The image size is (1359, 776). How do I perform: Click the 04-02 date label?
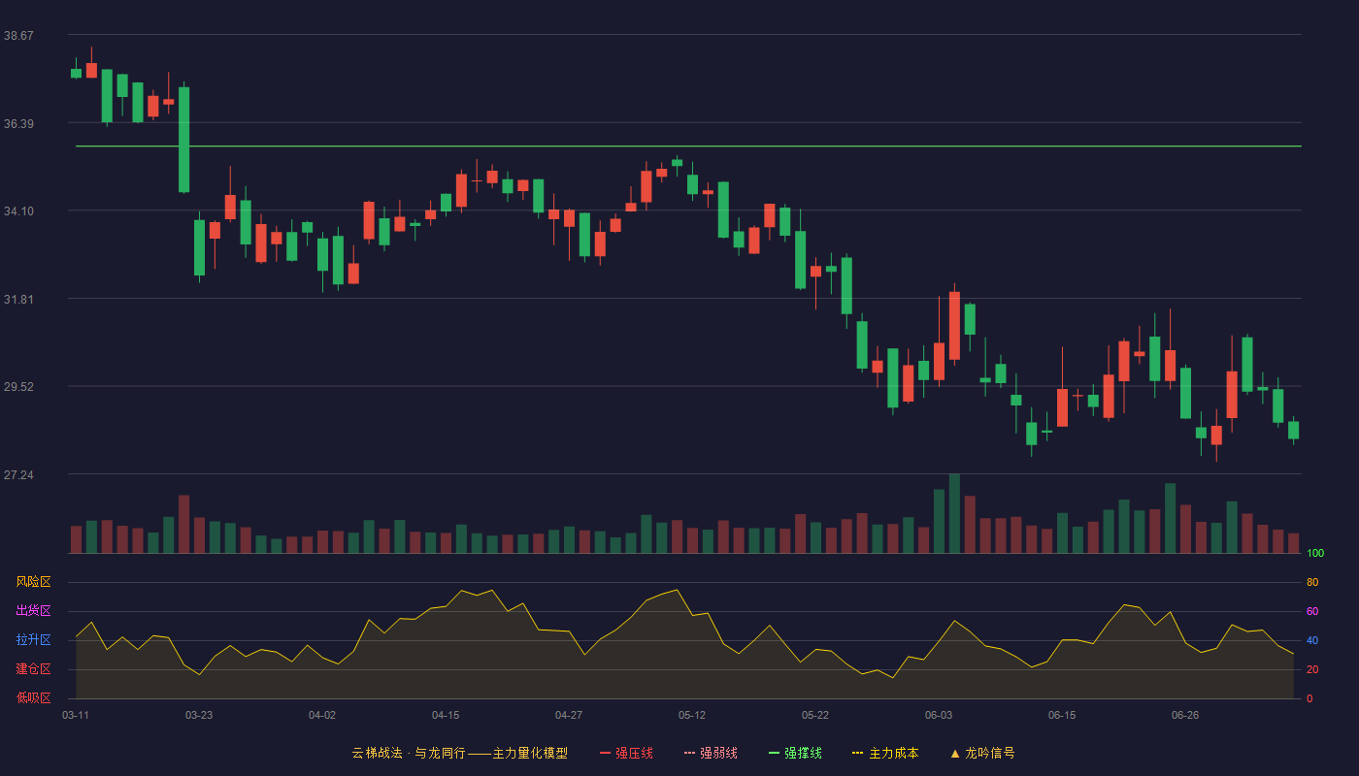pos(322,715)
